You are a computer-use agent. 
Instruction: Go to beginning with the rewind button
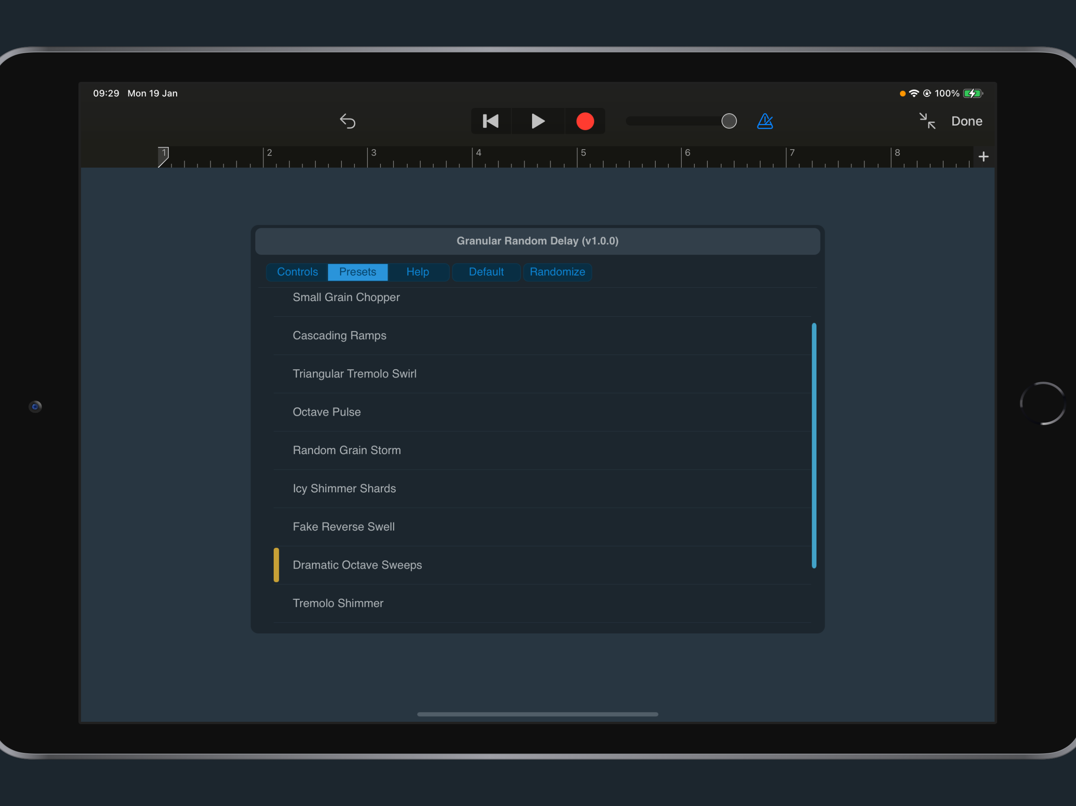tap(491, 121)
